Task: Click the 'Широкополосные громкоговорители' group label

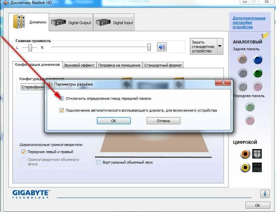Action: click(x=51, y=145)
